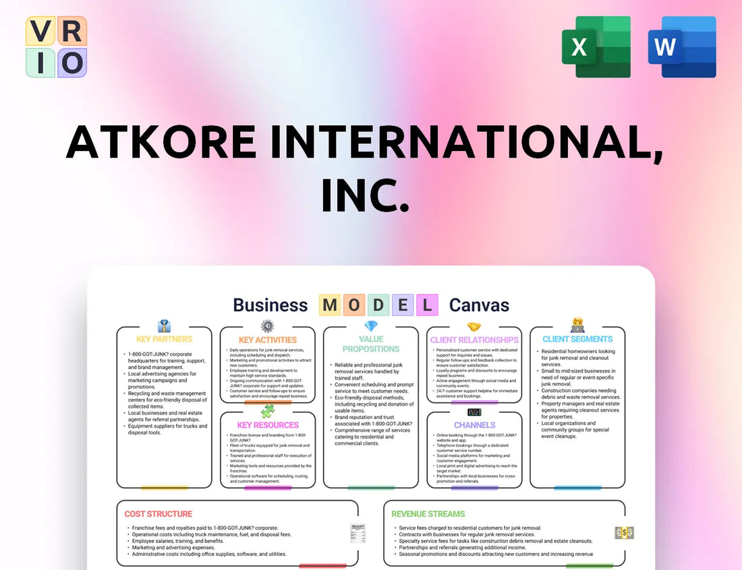Click the dollar bill icon in Revenue Streams

pyautogui.click(x=624, y=533)
